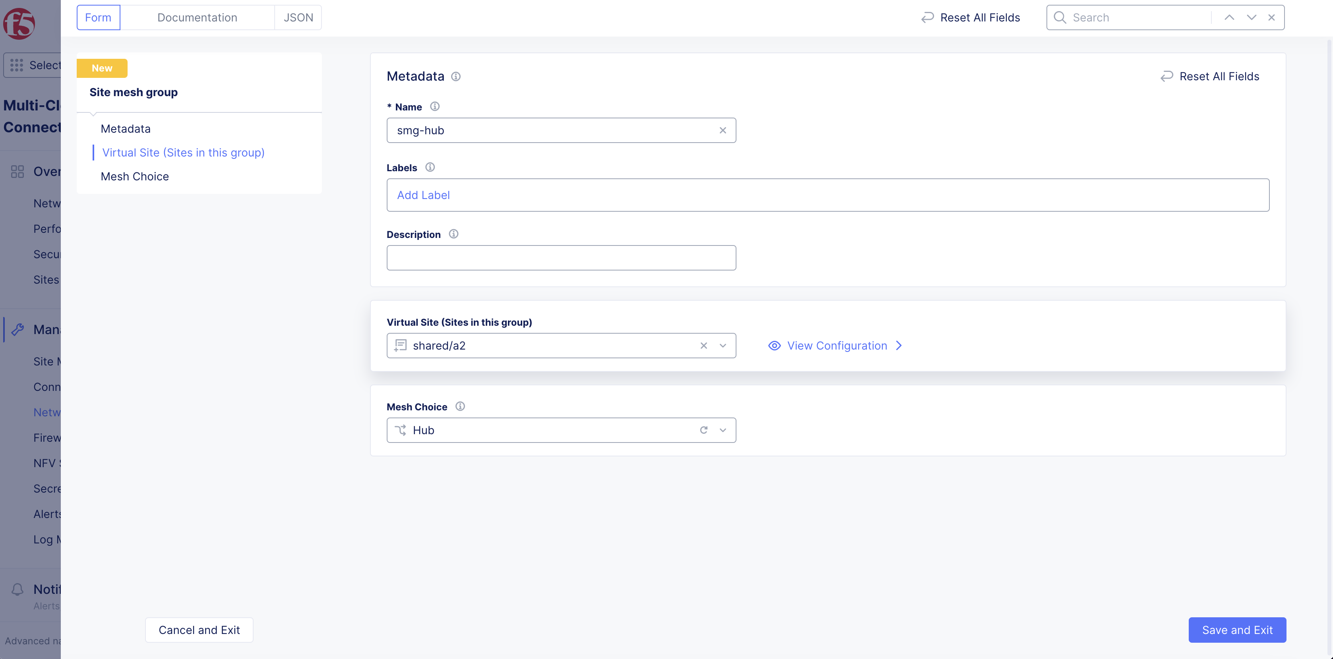Click Save and Exit button

click(x=1237, y=630)
